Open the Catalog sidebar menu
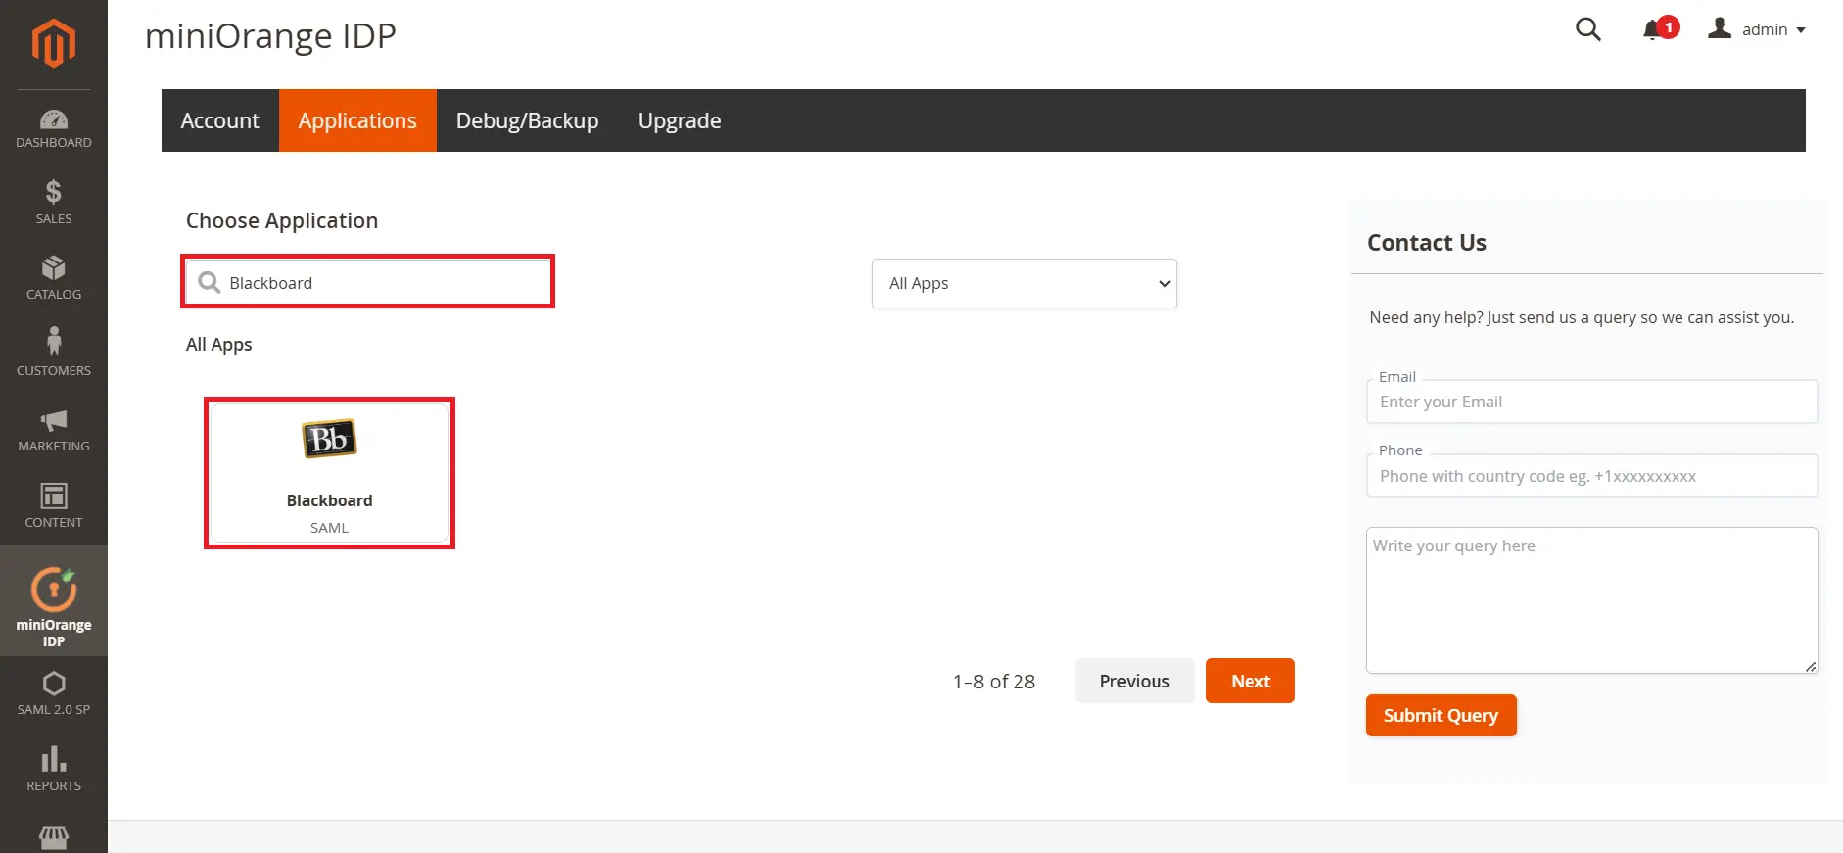This screenshot has height=853, width=1843. [x=54, y=278]
